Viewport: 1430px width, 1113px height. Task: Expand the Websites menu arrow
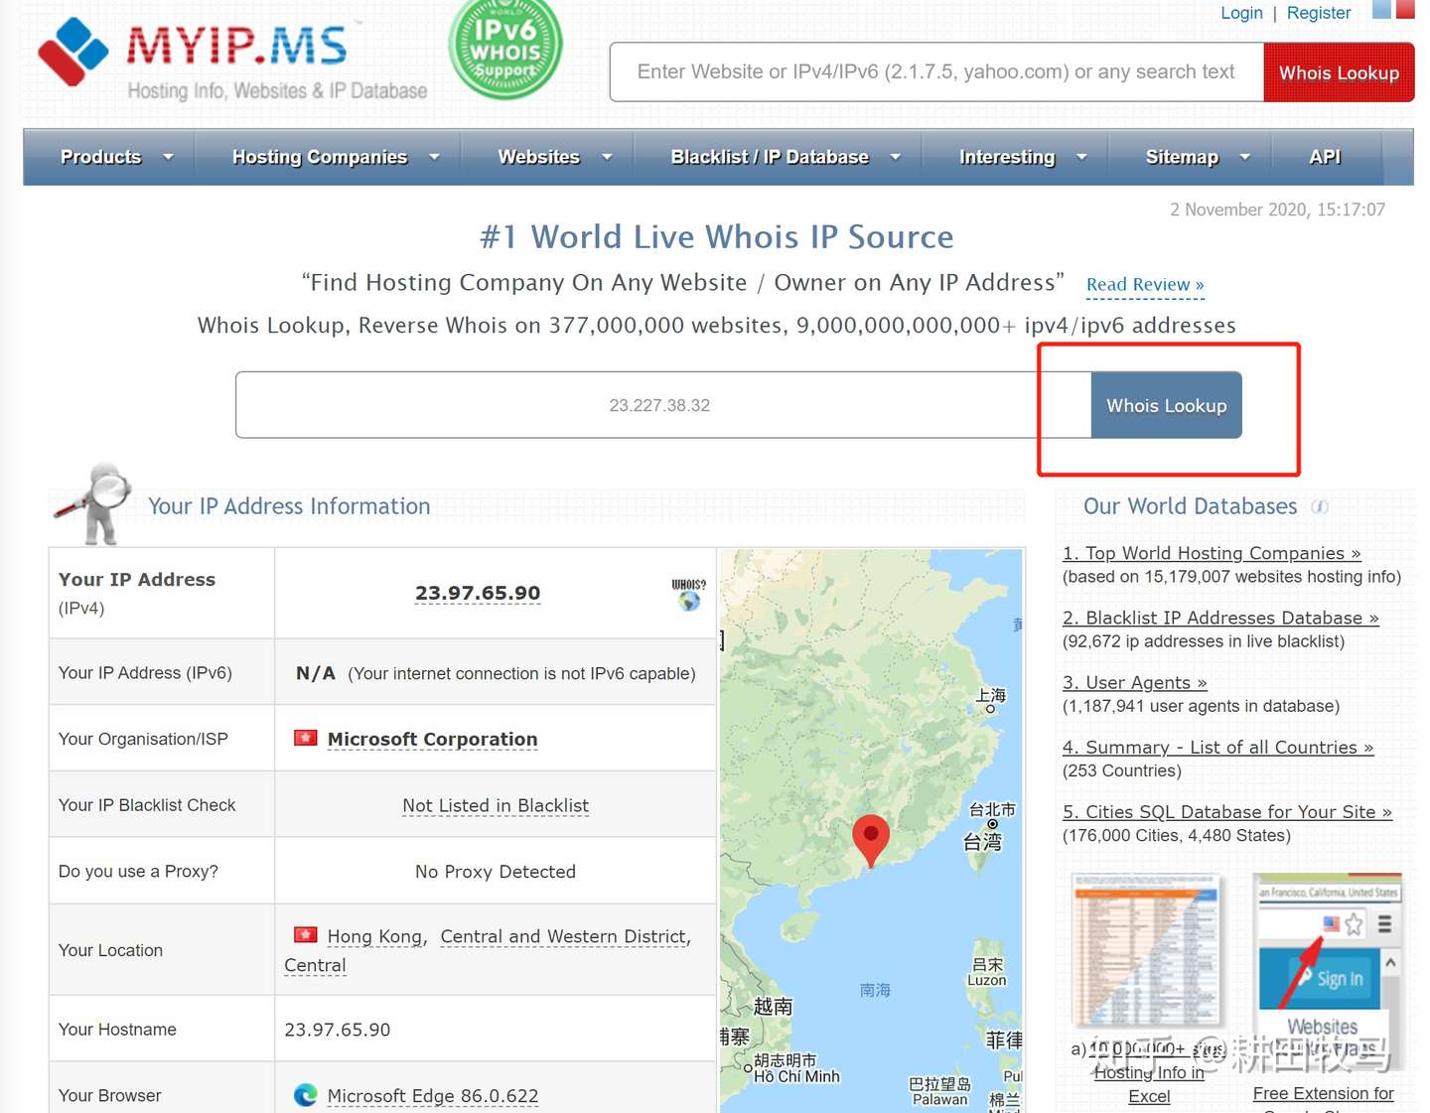point(607,157)
